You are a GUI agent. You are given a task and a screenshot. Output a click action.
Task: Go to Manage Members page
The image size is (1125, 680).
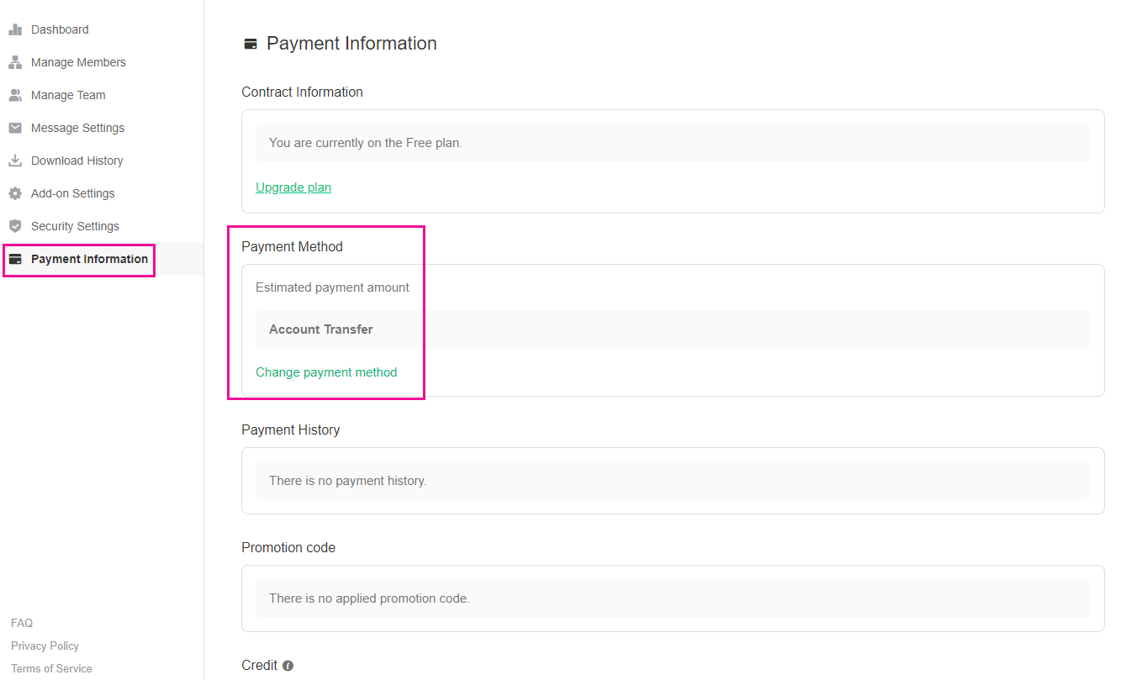tap(78, 62)
